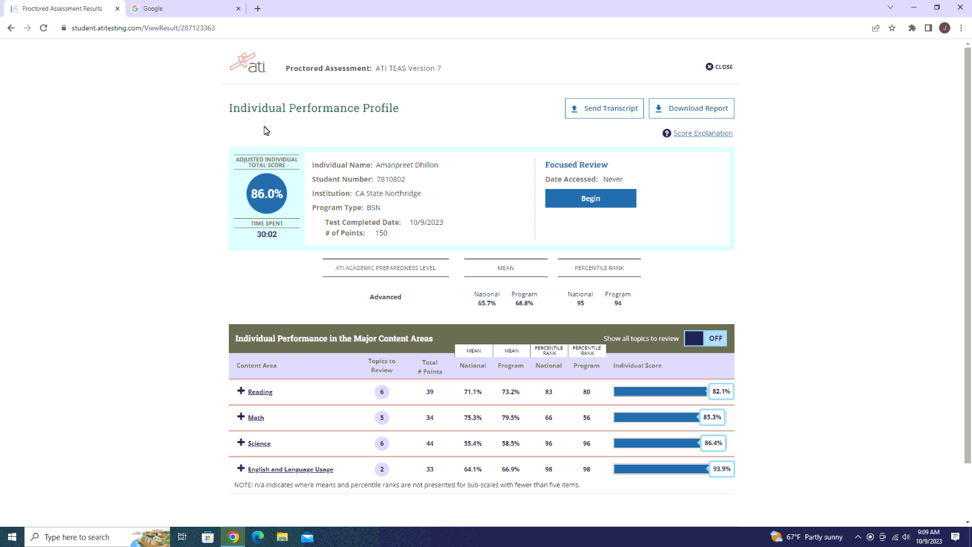The image size is (972, 547).
Task: Click the 86.0% adjusted total score circle
Action: (267, 194)
